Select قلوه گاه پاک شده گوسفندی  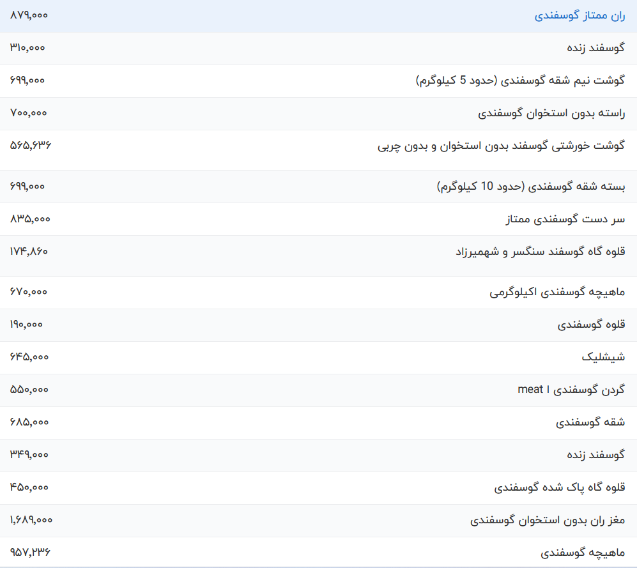tap(560, 487)
